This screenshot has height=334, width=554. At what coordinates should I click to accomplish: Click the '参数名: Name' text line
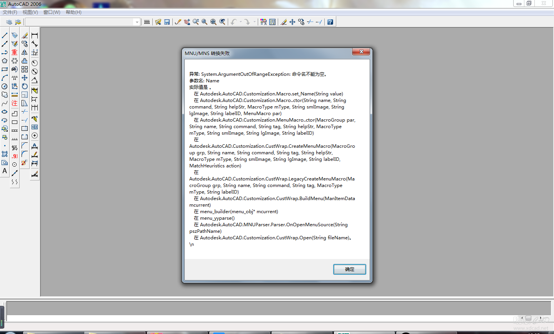coord(204,81)
